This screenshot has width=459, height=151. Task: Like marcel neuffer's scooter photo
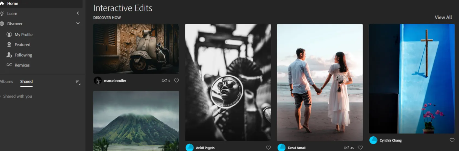point(176,81)
